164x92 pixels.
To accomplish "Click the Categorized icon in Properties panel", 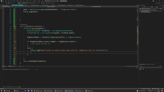I will coord(140,69).
